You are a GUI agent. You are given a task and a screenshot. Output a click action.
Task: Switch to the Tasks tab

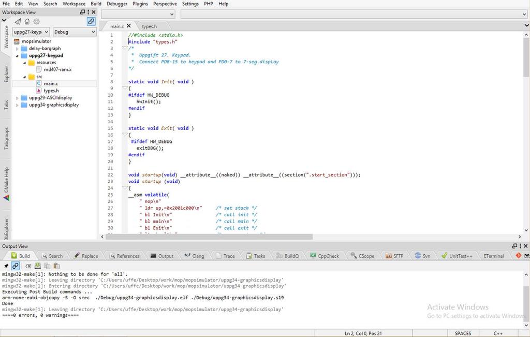click(x=256, y=256)
